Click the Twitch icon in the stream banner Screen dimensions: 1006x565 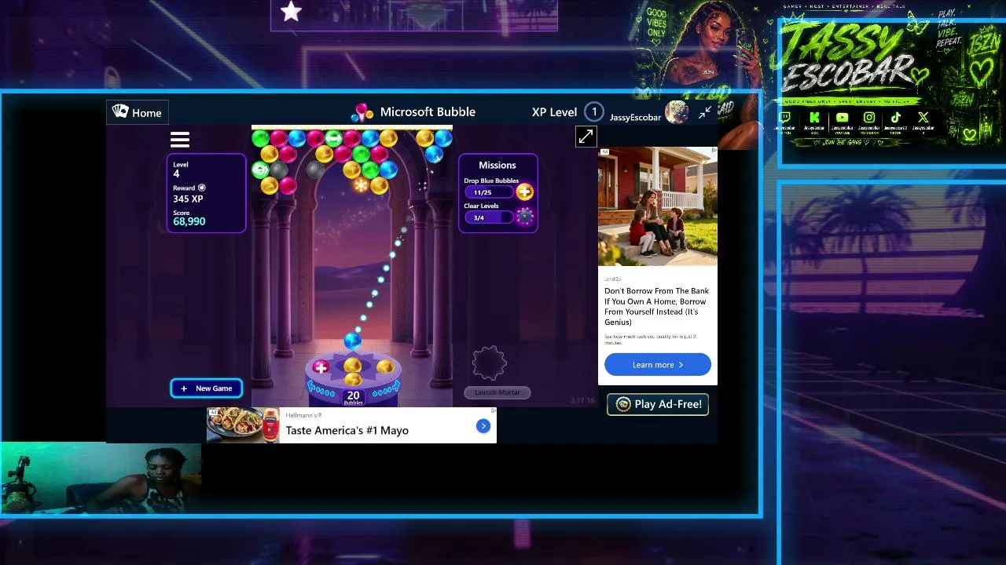[x=785, y=118]
